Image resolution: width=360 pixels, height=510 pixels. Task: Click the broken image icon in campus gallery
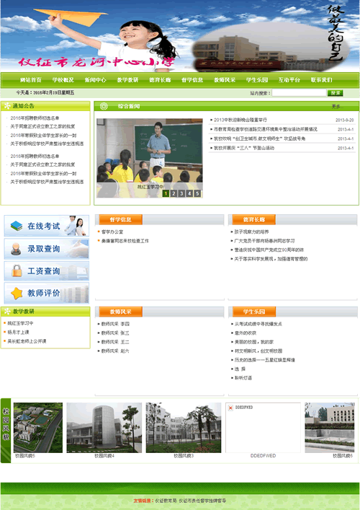[x=230, y=408]
